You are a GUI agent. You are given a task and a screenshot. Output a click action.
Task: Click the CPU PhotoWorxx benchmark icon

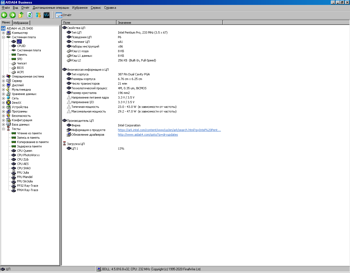pos(14,155)
